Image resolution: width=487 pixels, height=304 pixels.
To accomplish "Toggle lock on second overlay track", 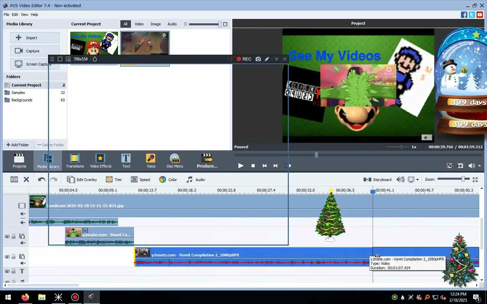I will [14, 257].
